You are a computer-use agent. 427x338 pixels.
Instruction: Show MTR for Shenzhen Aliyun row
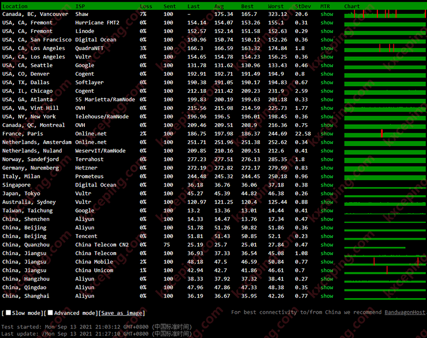[327, 219]
